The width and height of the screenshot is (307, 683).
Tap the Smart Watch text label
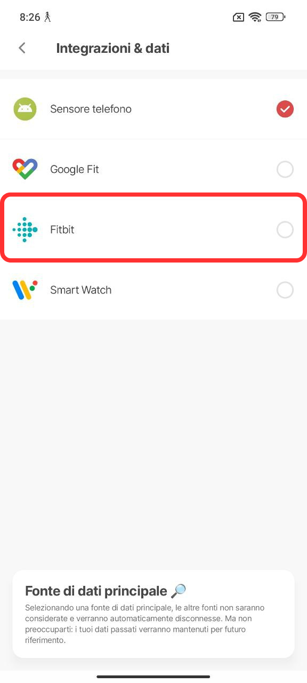81,290
